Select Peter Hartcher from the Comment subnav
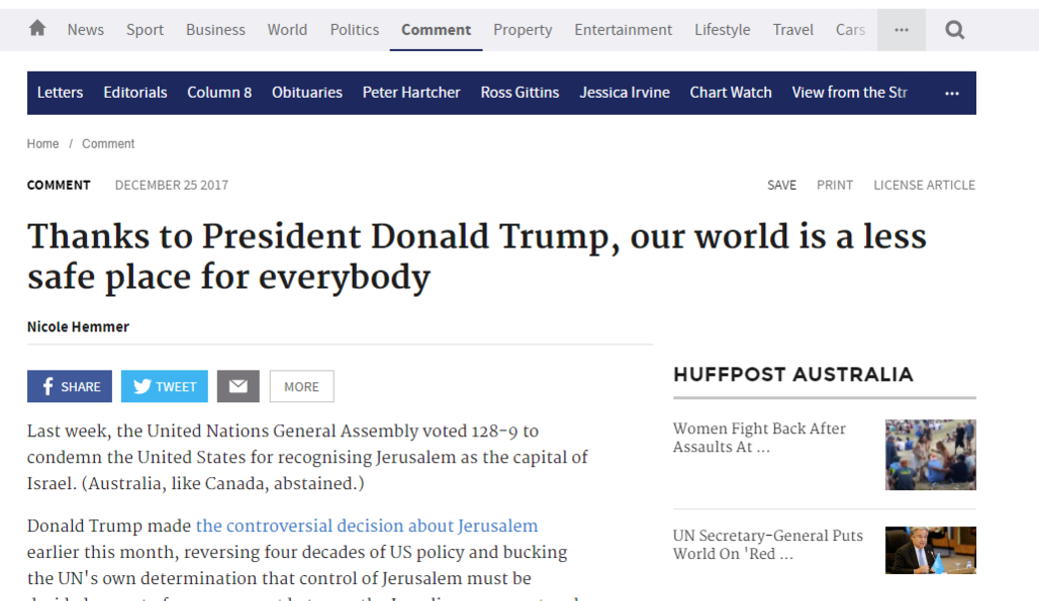The width and height of the screenshot is (1039, 601). click(x=411, y=93)
